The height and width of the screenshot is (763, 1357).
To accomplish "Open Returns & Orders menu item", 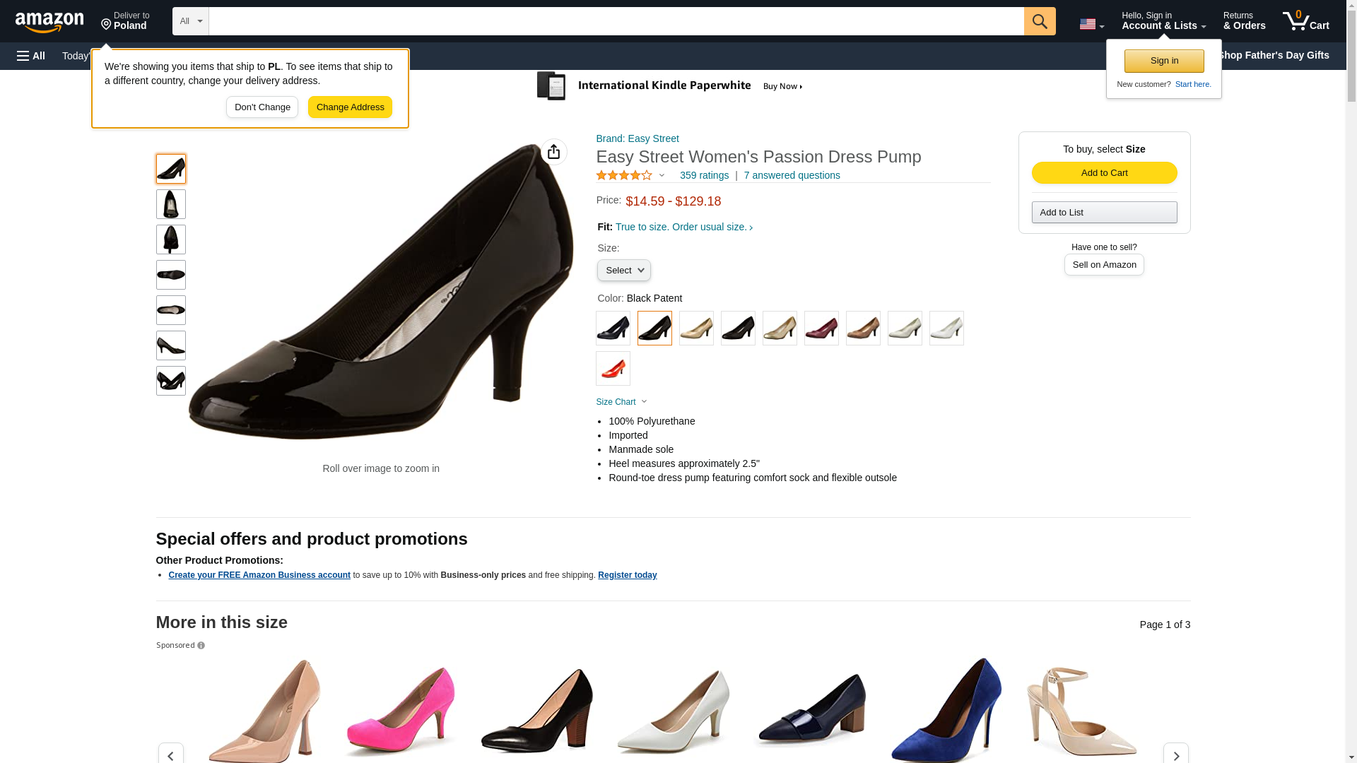I will [x=1244, y=20].
